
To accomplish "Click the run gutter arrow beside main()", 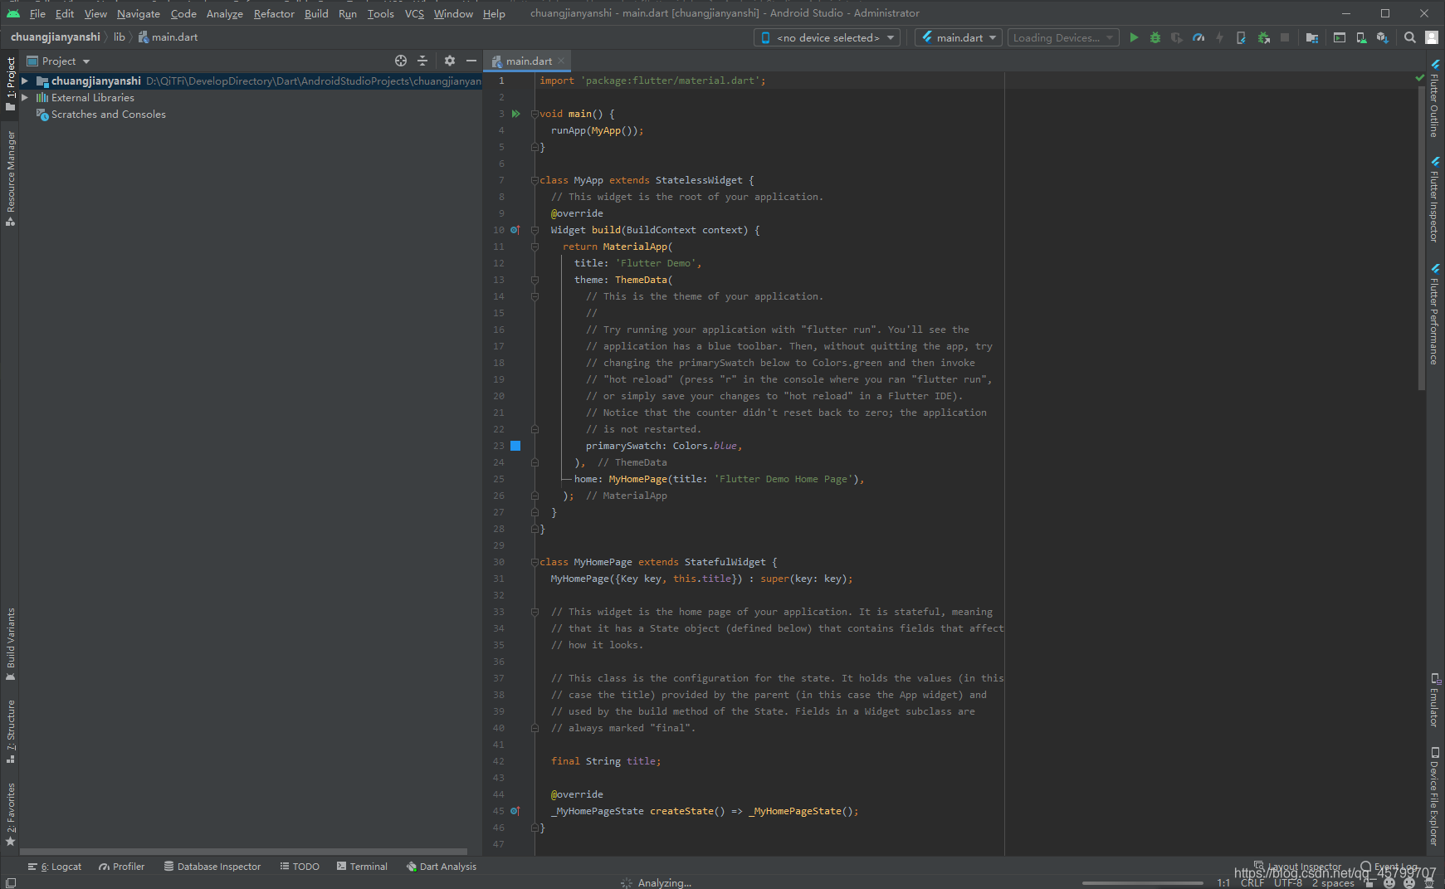I will click(515, 114).
